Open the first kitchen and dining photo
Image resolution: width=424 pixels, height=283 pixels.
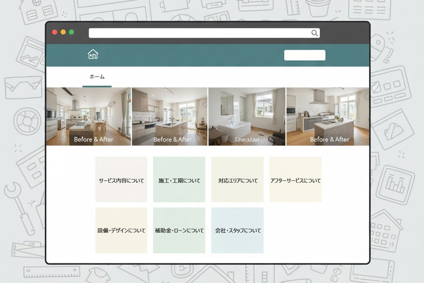[x=88, y=113]
